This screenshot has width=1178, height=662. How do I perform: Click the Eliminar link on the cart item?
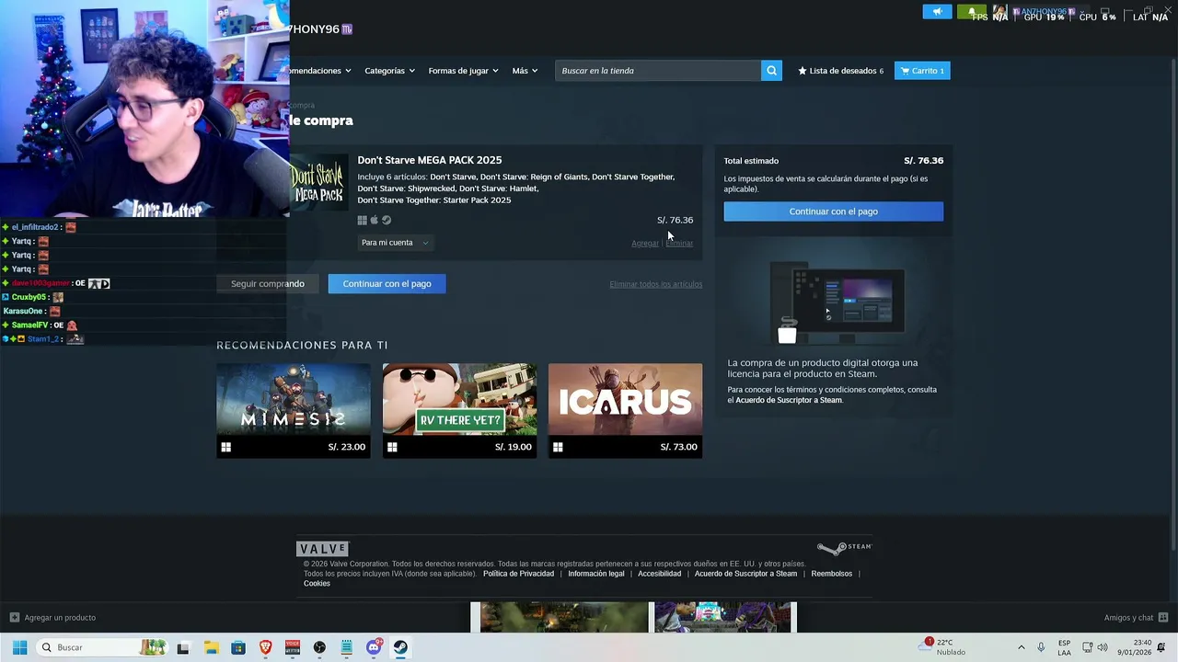[680, 244]
